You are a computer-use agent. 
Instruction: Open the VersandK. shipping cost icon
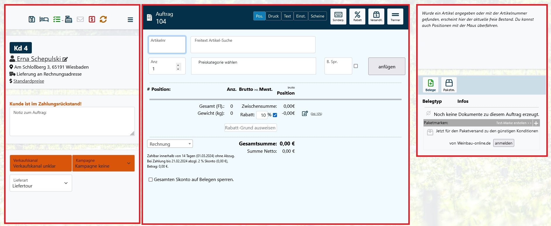[x=376, y=16]
